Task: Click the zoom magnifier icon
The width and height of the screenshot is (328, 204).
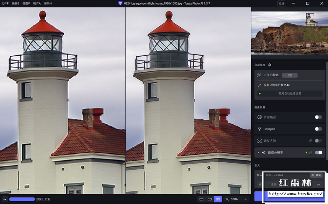Action: tap(227, 199)
